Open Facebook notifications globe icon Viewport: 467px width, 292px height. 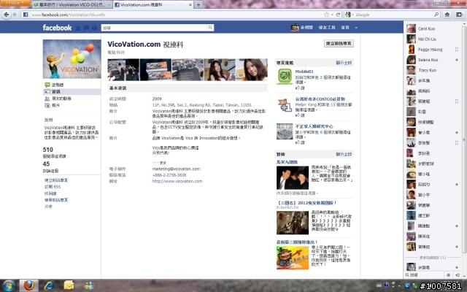[94, 28]
